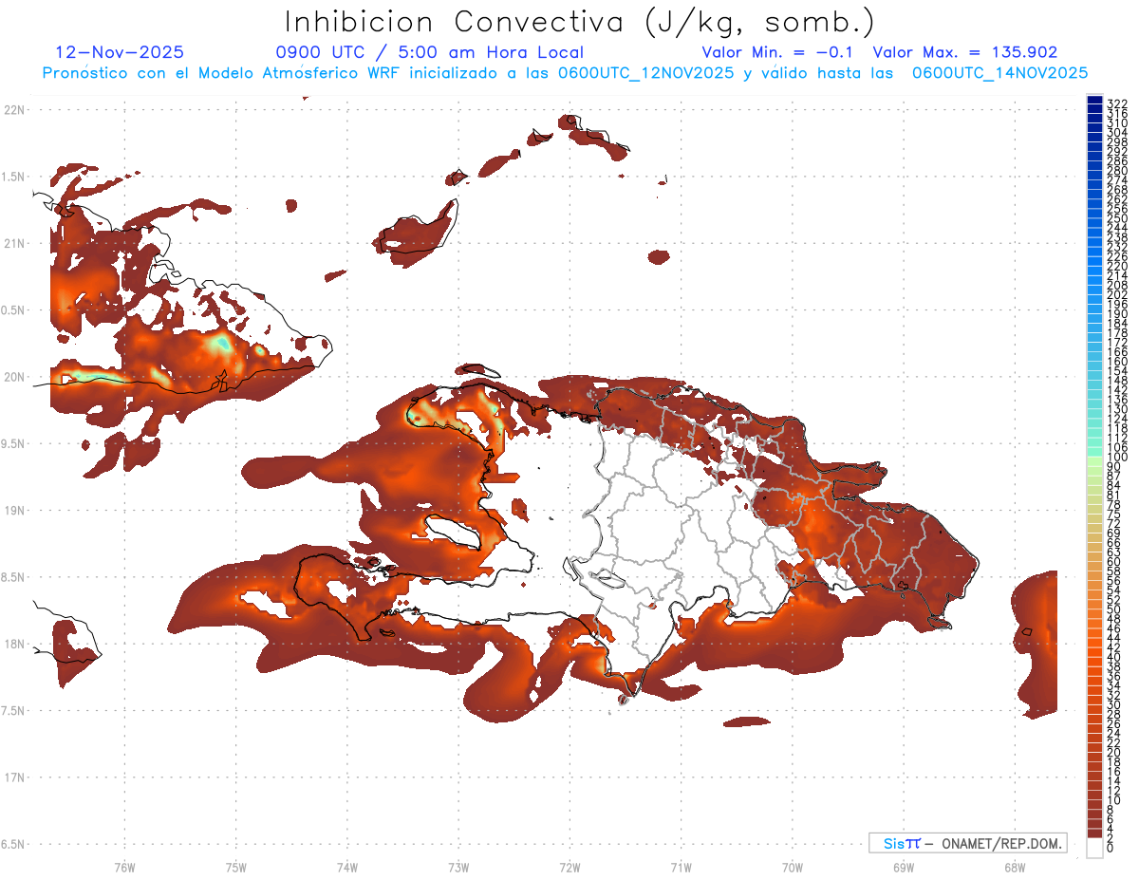
Task: Click the '68W' longitude label
Action: coord(1015,867)
